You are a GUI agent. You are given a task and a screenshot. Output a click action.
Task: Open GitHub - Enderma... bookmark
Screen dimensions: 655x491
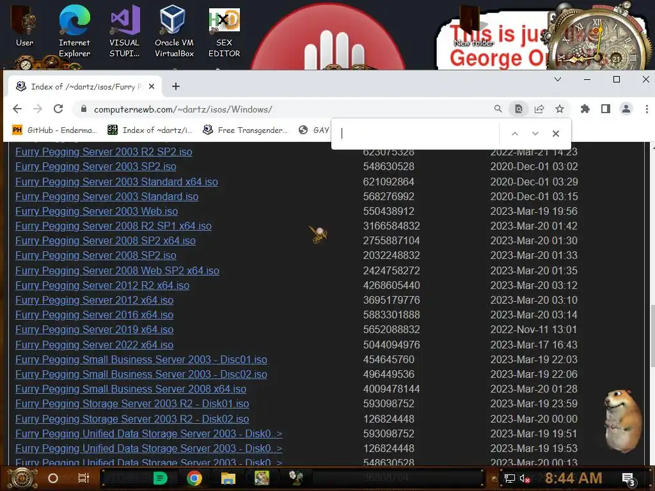(55, 130)
